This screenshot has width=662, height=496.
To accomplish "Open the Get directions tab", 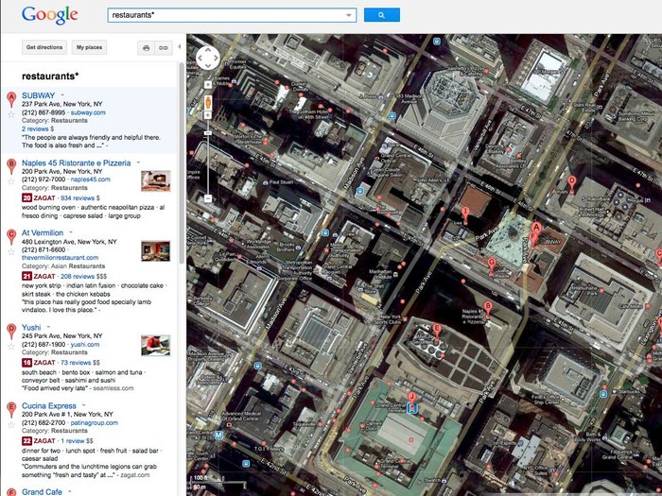I will [44, 47].
